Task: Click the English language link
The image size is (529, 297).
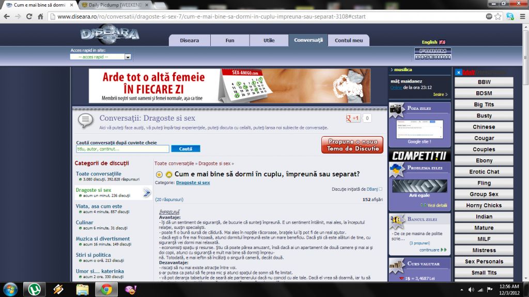Action: pyautogui.click(x=429, y=42)
